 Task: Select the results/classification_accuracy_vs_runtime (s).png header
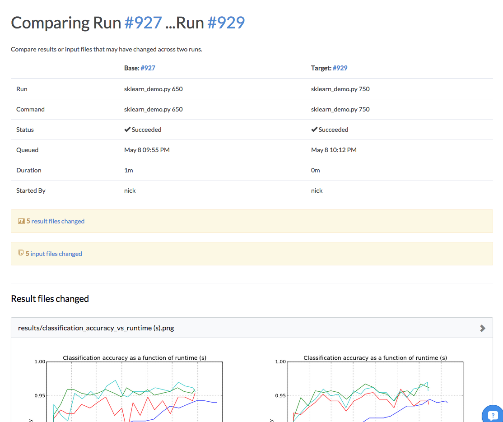(95, 328)
